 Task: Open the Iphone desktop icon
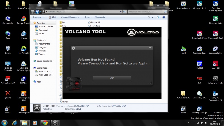click(8, 95)
